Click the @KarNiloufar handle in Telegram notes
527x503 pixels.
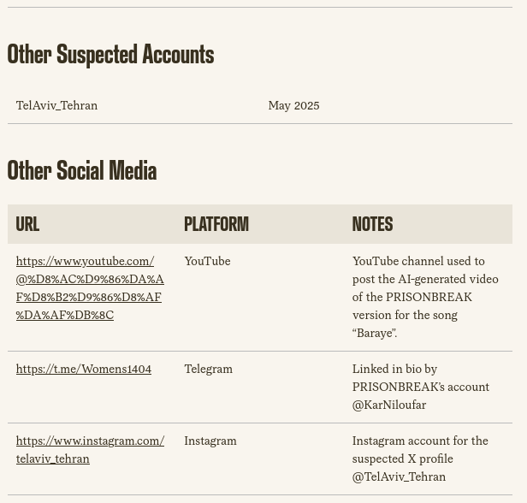click(389, 405)
